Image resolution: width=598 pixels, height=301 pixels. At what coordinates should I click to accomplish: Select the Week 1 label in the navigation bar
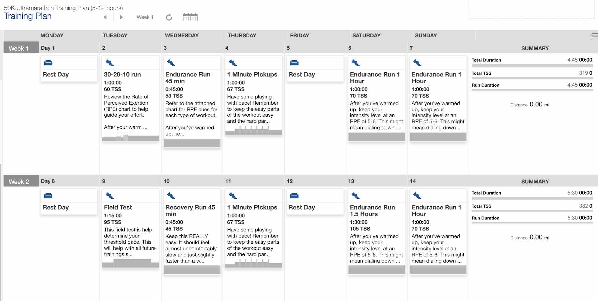pos(145,17)
